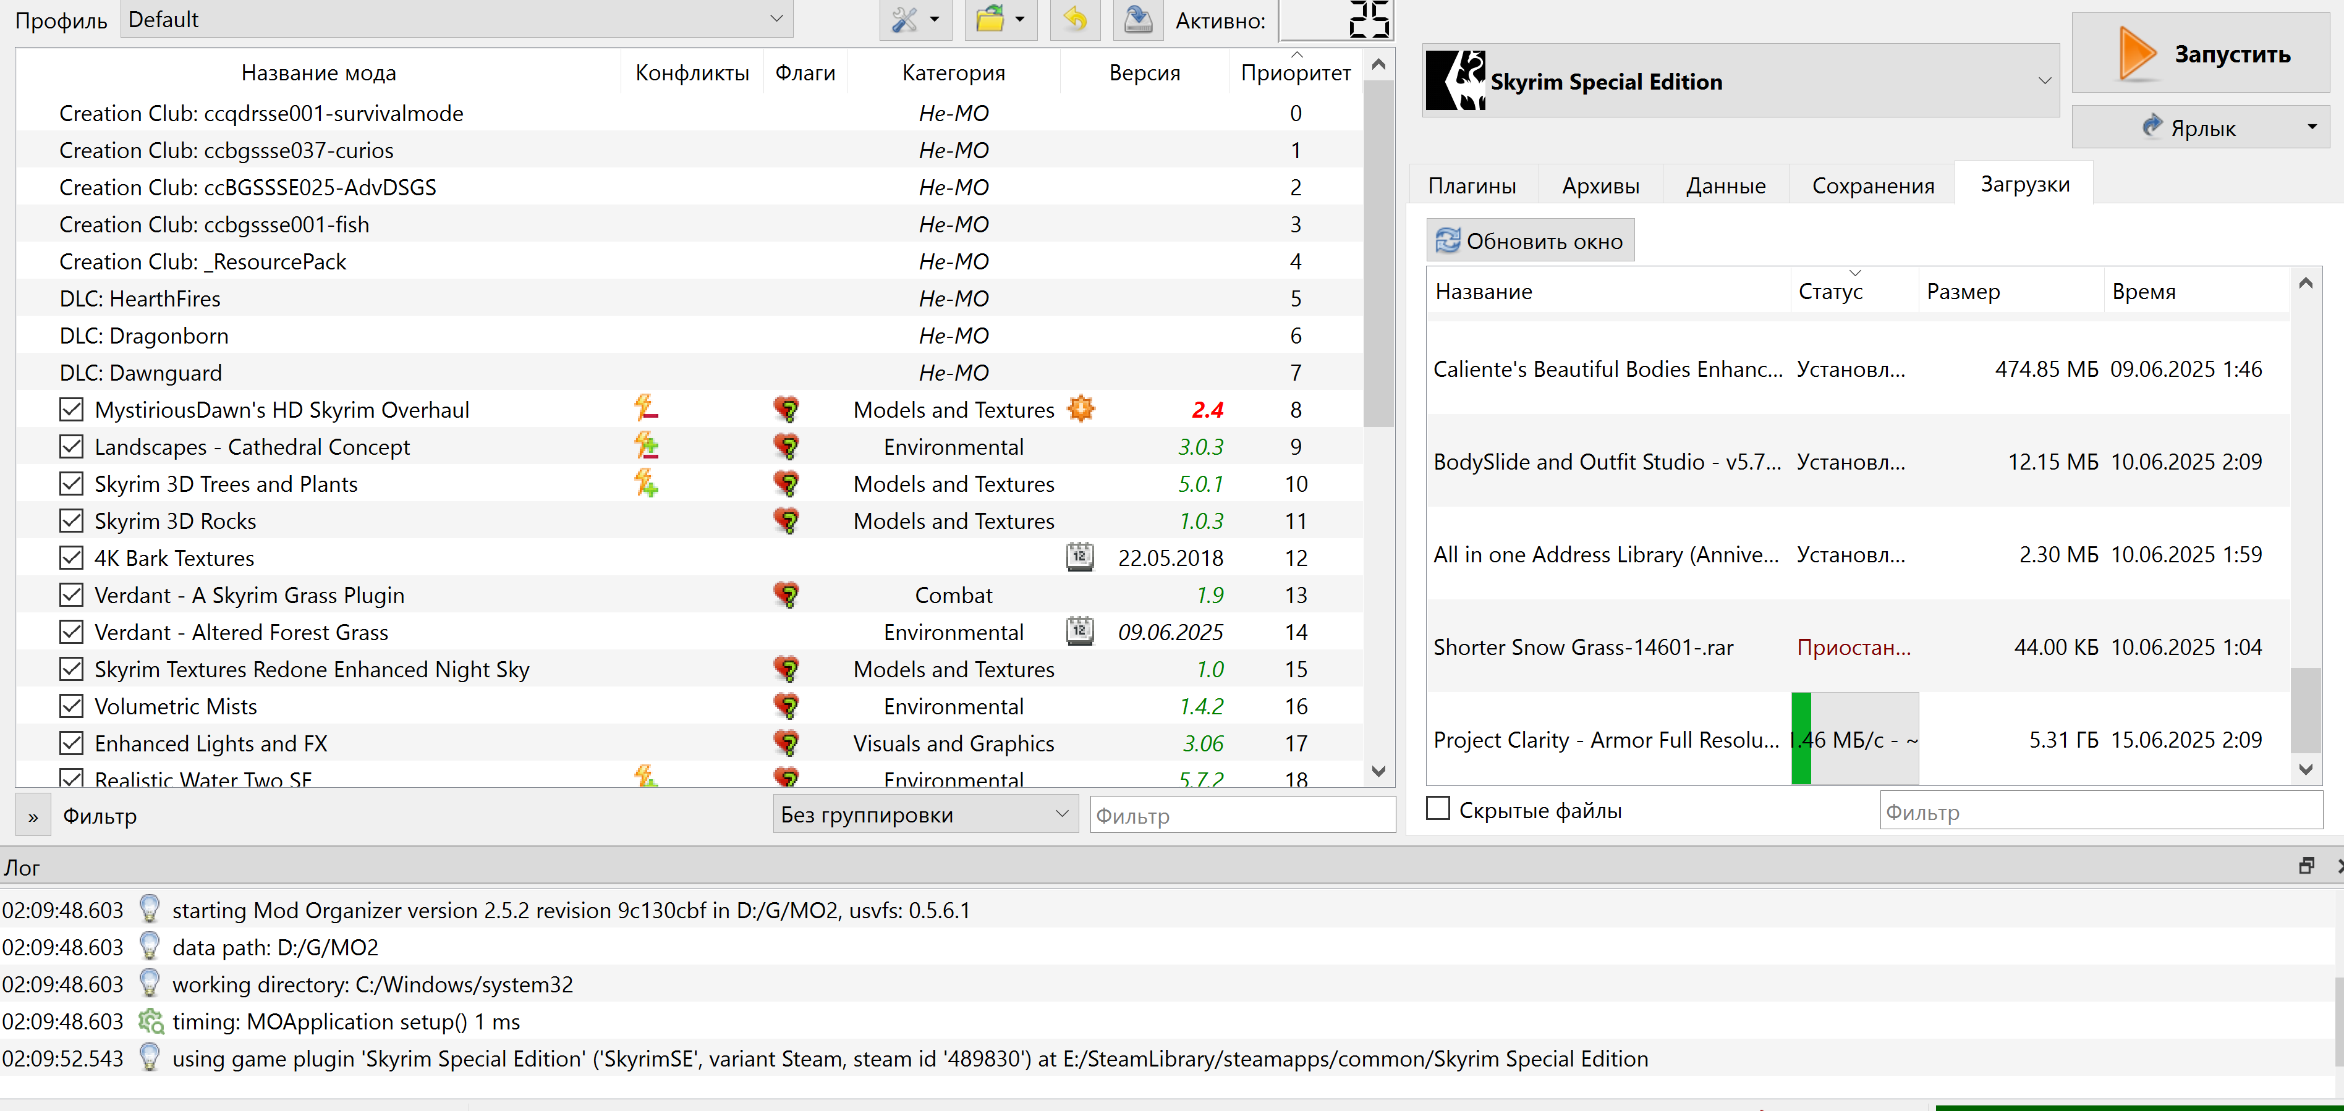Open the Default profile dropdown
Image resolution: width=2344 pixels, height=1111 pixels.
click(x=457, y=19)
